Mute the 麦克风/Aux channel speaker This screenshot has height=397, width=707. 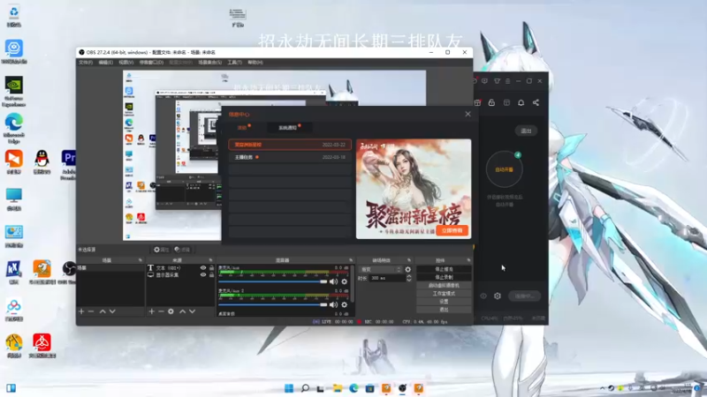pos(333,281)
